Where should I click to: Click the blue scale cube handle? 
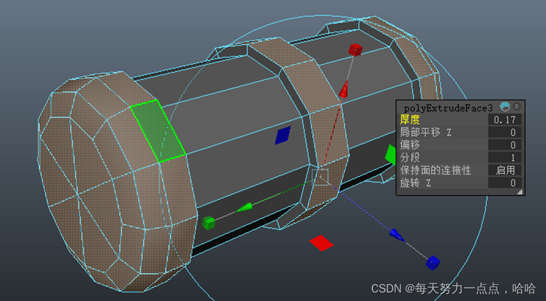[433, 263]
